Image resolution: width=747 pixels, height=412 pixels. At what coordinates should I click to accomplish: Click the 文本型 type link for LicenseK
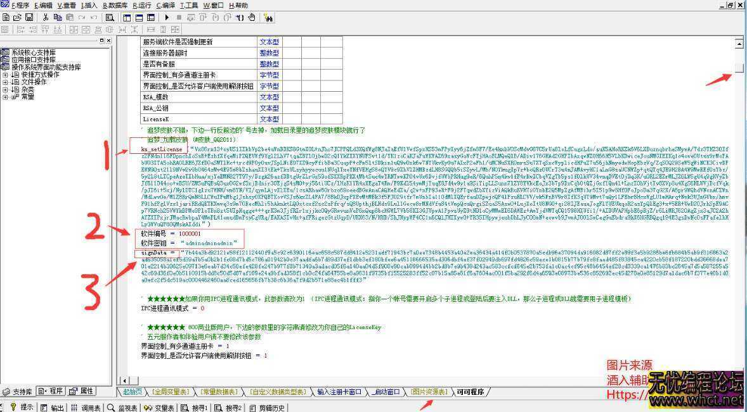tap(269, 119)
